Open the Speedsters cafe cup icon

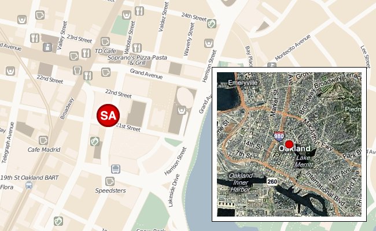click(x=110, y=181)
